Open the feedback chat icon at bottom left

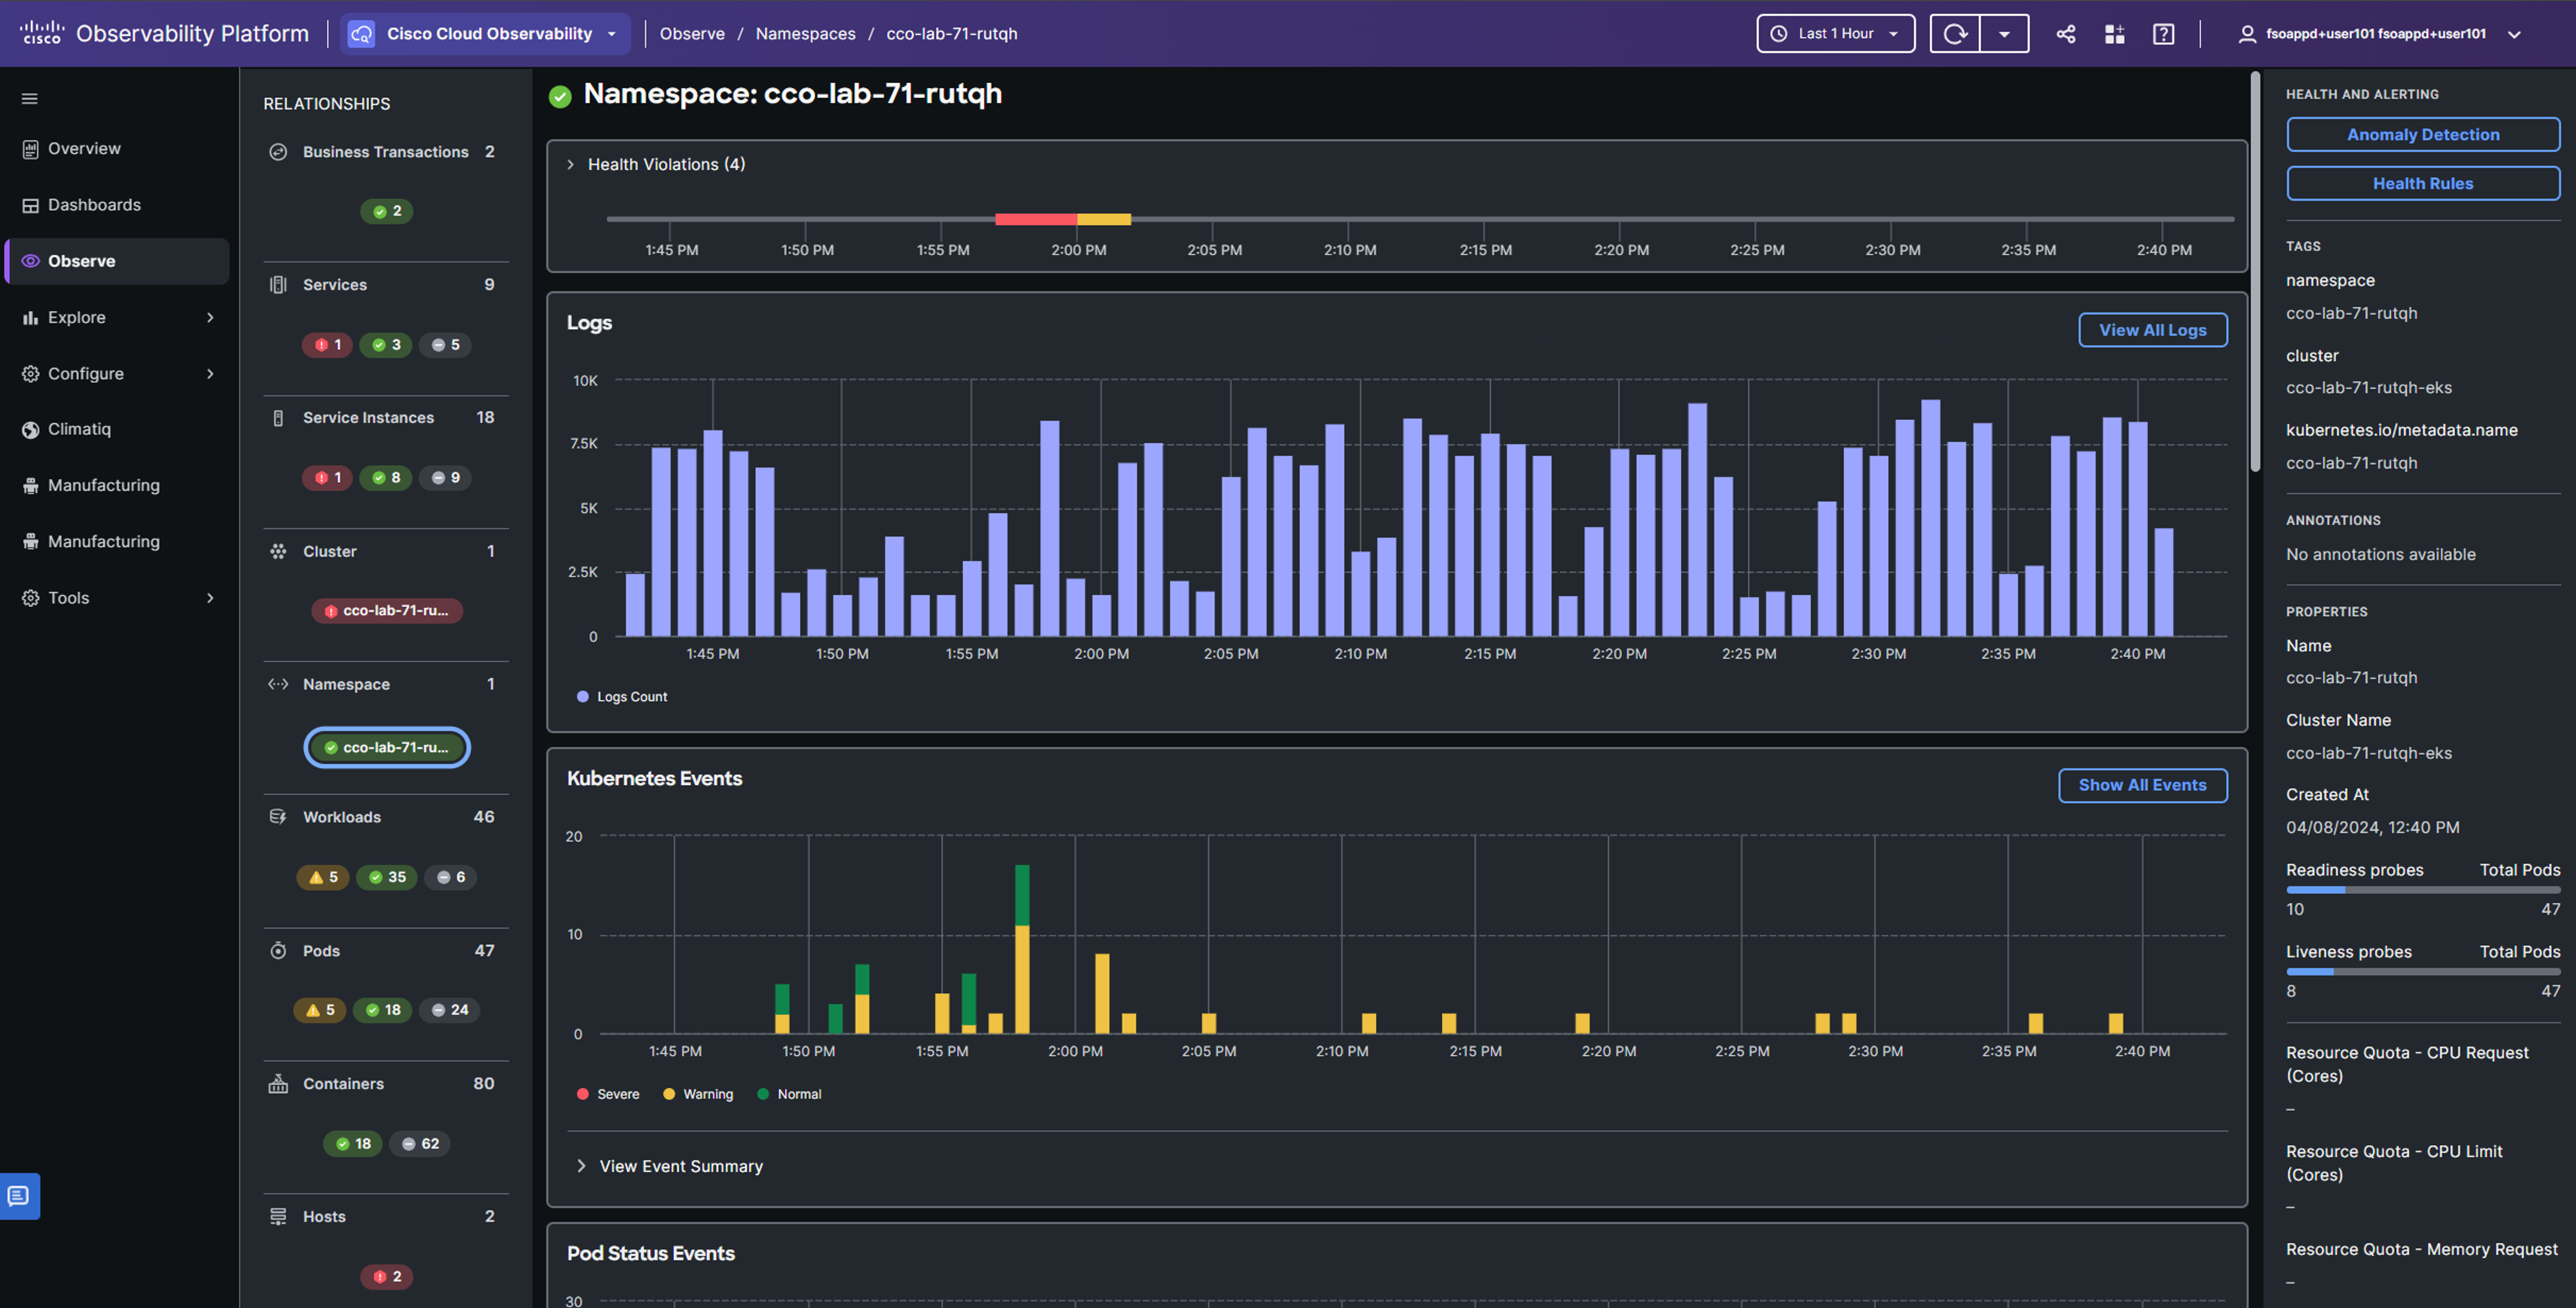pos(19,1195)
